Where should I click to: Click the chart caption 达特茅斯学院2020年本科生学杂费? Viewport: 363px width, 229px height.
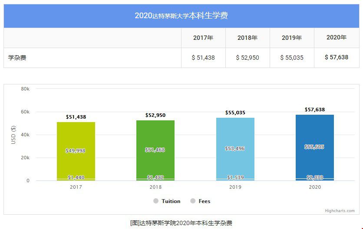[186, 223]
